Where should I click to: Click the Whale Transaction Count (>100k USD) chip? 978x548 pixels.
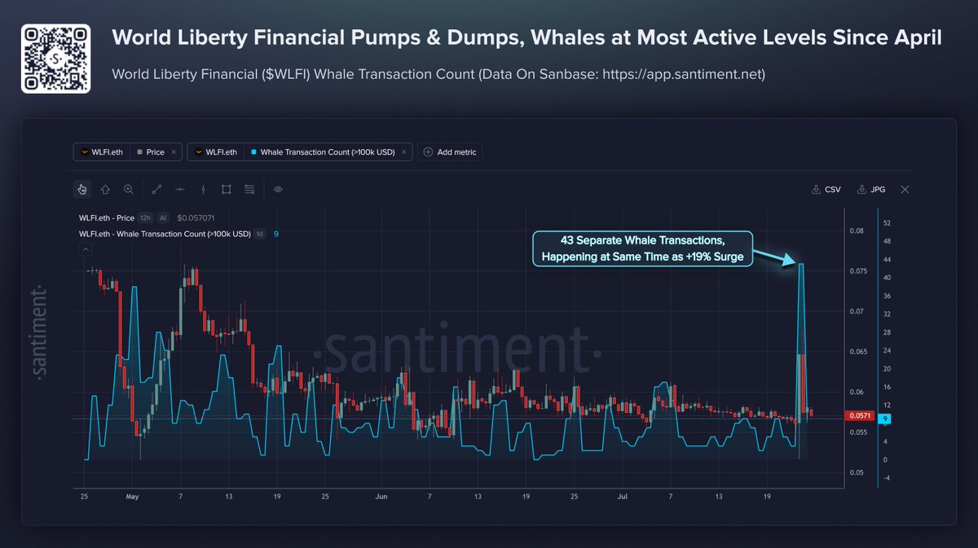[x=328, y=152]
